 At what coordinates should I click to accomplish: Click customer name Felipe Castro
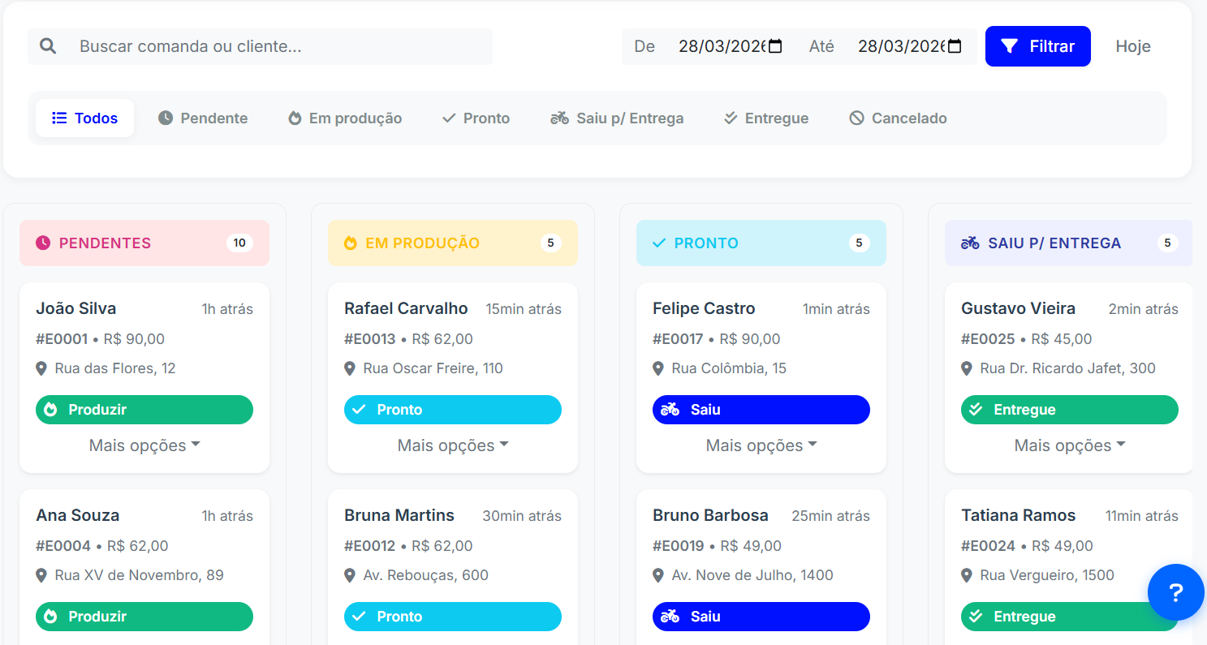point(704,308)
